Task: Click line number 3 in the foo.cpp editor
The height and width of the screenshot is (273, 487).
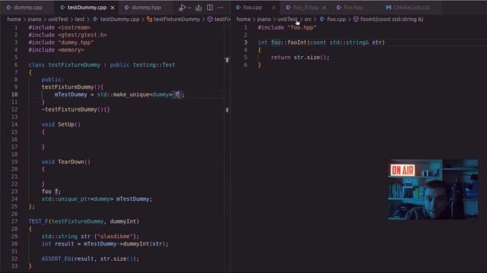Action: pyautogui.click(x=245, y=42)
